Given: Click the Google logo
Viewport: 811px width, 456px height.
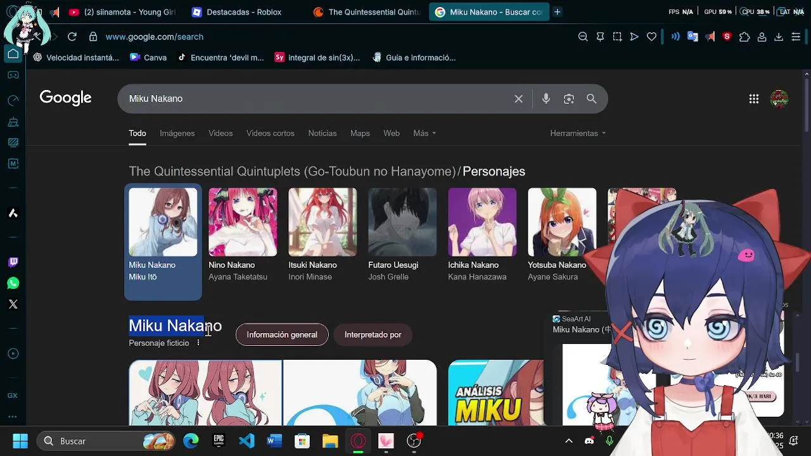Looking at the screenshot, I should (65, 98).
